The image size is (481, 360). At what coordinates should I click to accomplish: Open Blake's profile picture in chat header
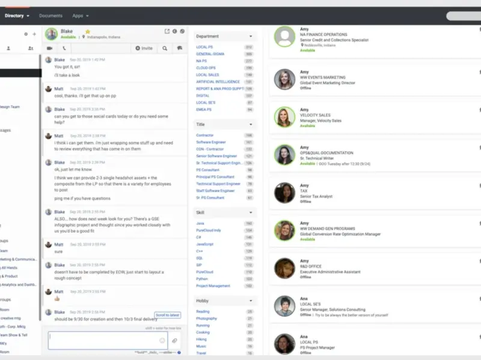pos(51,34)
